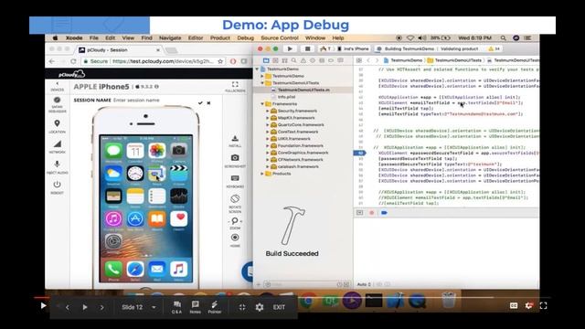The image size is (585, 329).
Task: Open the Issue navigator warning-triangle icon
Action: [x=303, y=60]
